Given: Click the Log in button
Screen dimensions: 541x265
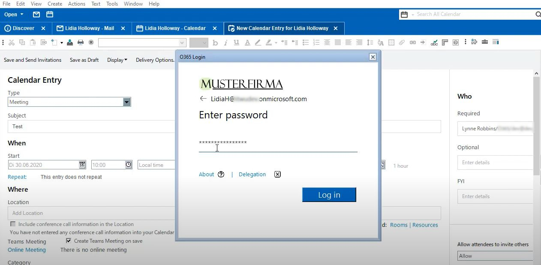Looking at the screenshot, I should pos(329,195).
